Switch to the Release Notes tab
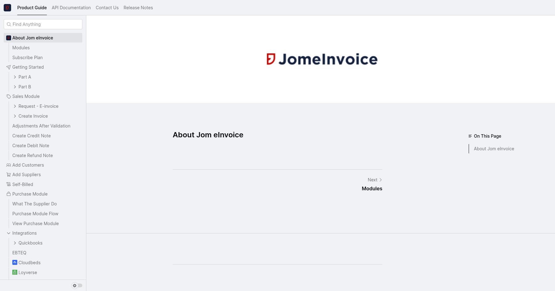Image resolution: width=555 pixels, height=291 pixels. point(138,8)
